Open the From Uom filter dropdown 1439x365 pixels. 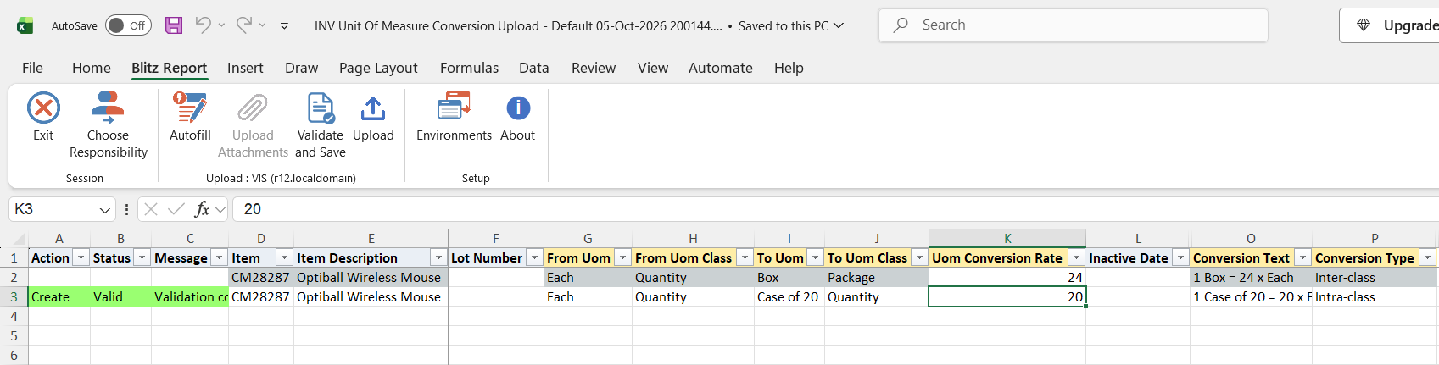(622, 257)
